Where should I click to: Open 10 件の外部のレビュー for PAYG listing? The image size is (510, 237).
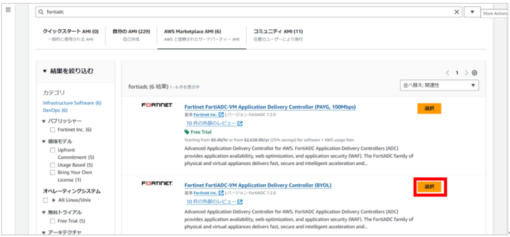[211, 123]
